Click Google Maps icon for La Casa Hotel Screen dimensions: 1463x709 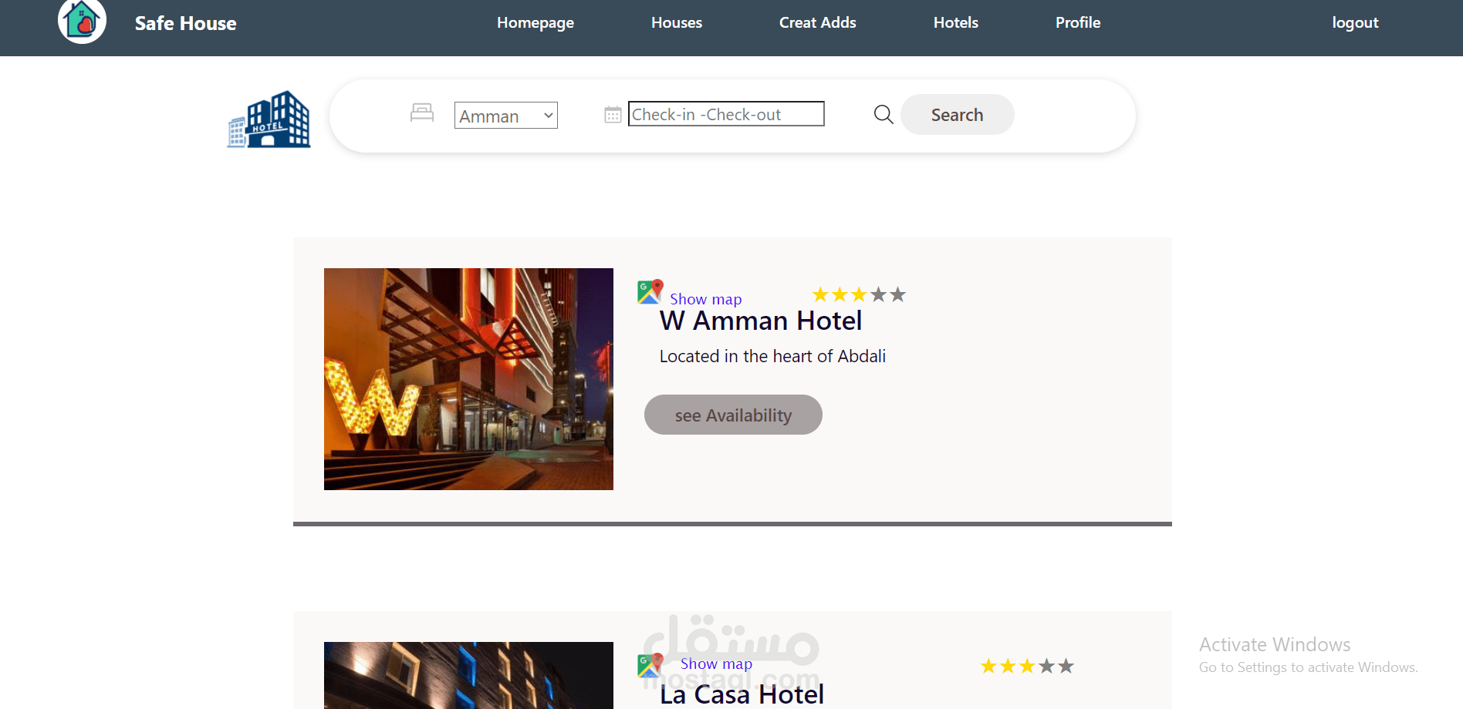tap(650, 665)
